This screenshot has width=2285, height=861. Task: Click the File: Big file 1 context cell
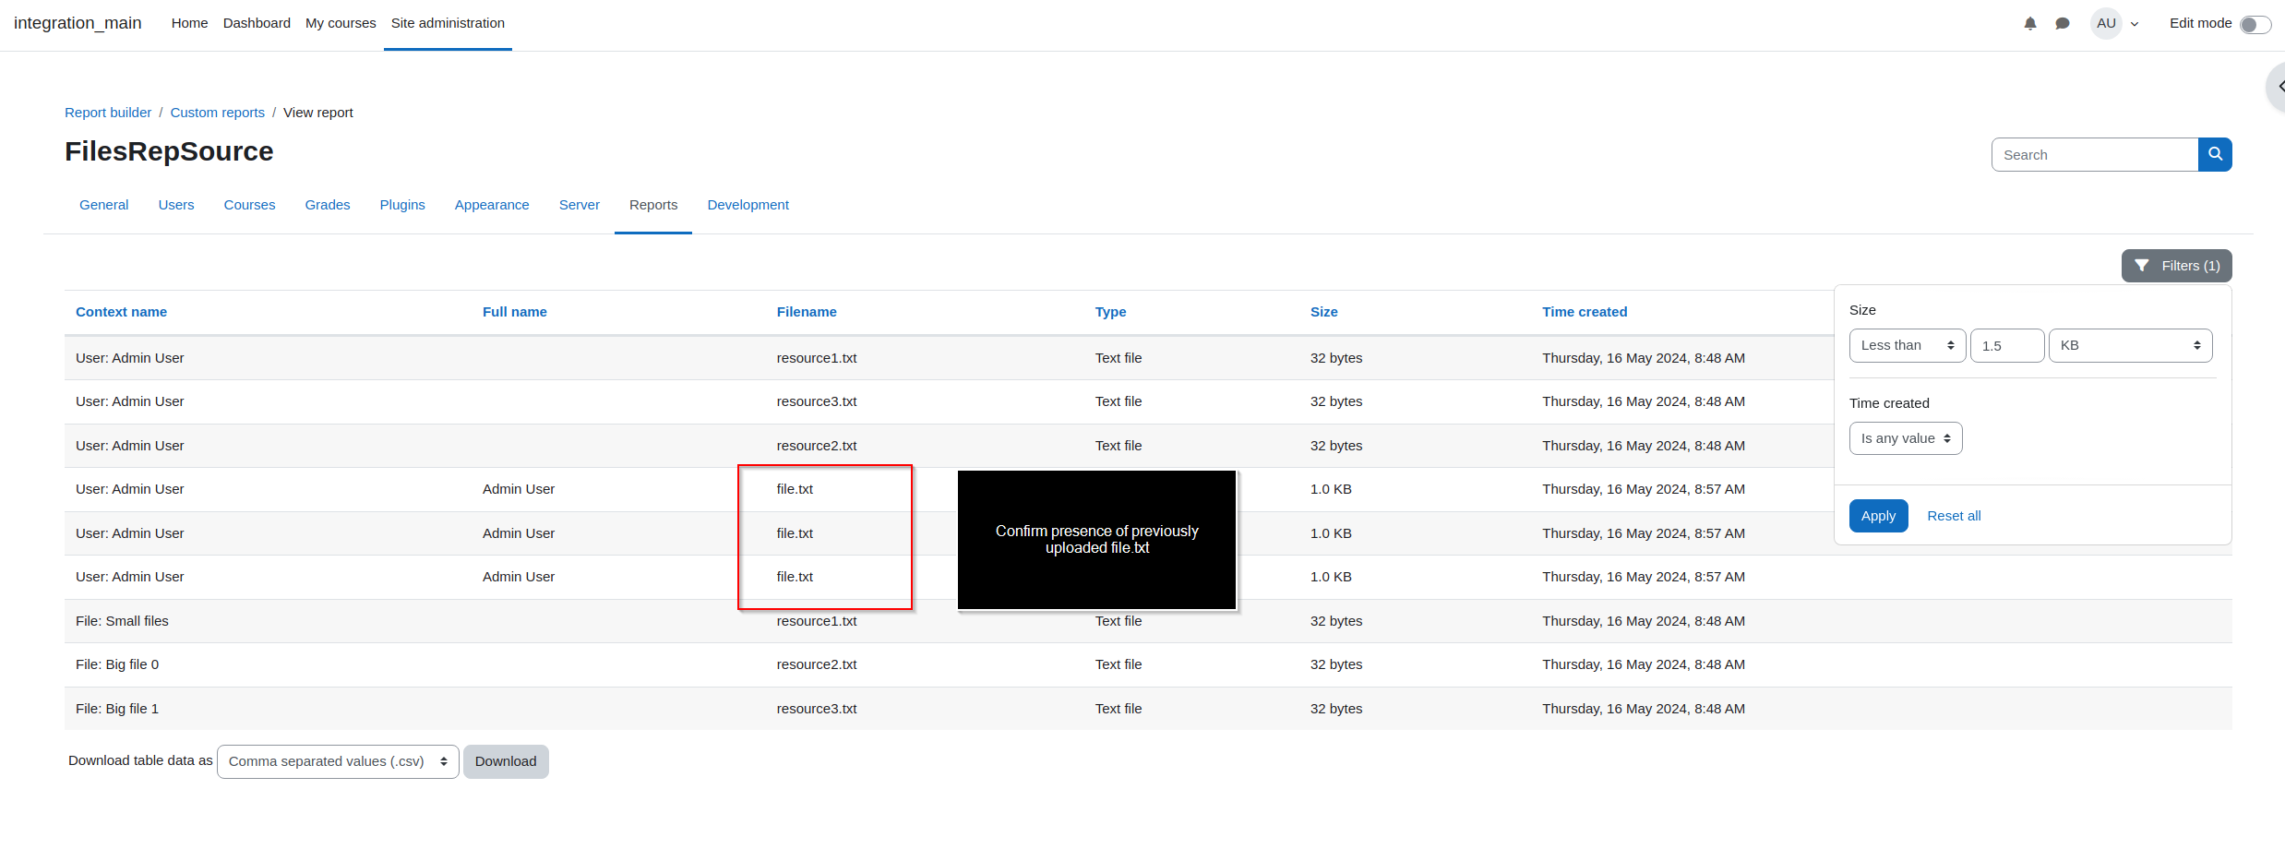(x=117, y=709)
